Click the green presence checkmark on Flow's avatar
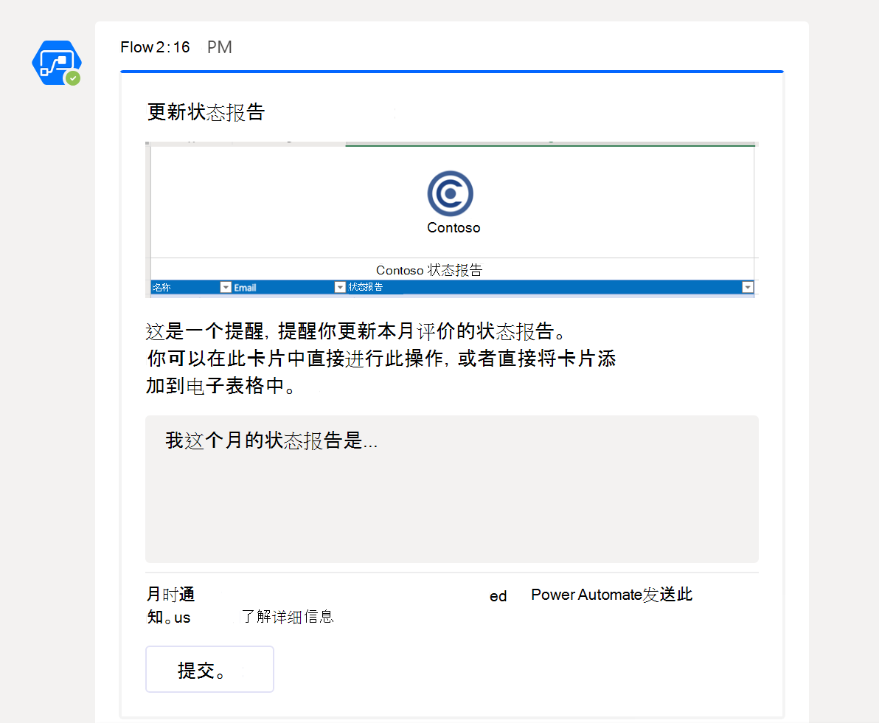Image resolution: width=879 pixels, height=726 pixels. click(72, 78)
